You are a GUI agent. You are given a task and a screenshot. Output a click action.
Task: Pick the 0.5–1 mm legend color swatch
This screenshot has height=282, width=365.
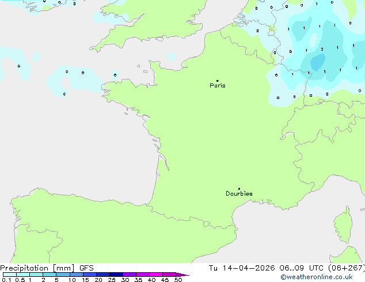click(23, 275)
